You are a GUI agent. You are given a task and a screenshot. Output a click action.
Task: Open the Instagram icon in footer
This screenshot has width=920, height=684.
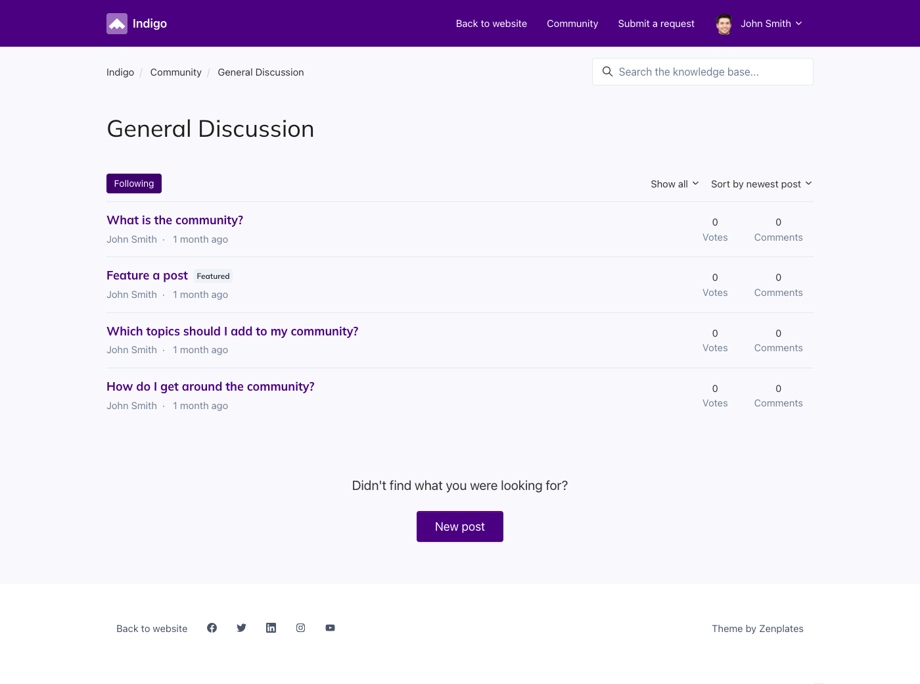click(300, 628)
